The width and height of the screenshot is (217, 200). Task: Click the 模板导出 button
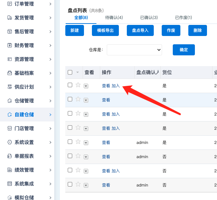click(105, 30)
